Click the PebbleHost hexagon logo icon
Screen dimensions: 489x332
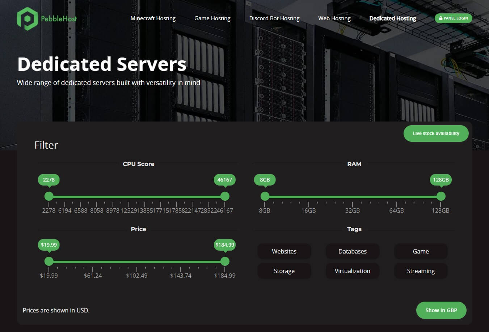tap(27, 19)
